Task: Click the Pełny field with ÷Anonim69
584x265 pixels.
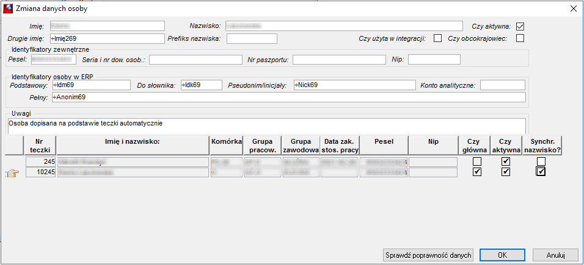Action: pos(288,97)
